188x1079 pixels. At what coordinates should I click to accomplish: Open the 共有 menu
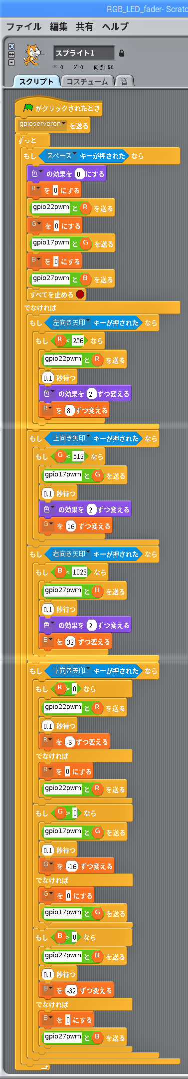84,27
